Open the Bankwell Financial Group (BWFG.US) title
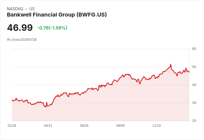Image resolution: width=204 pixels, height=140 pixels. pos(57,15)
